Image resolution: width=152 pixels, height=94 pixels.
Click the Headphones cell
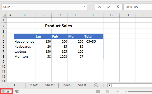point(25,41)
